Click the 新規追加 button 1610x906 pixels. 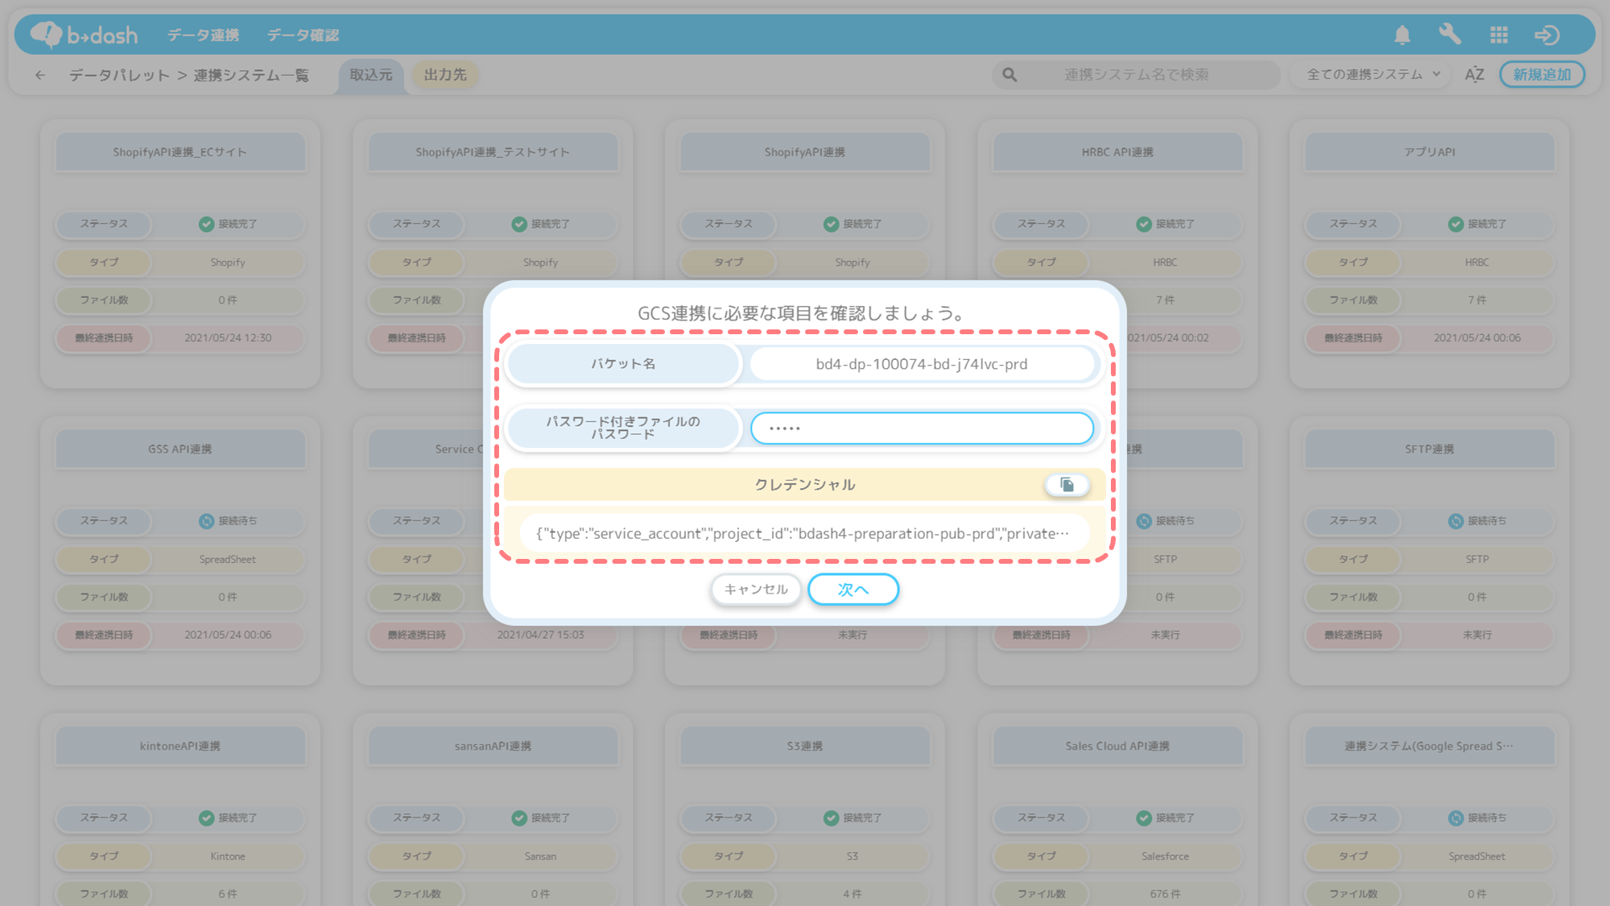click(x=1542, y=75)
